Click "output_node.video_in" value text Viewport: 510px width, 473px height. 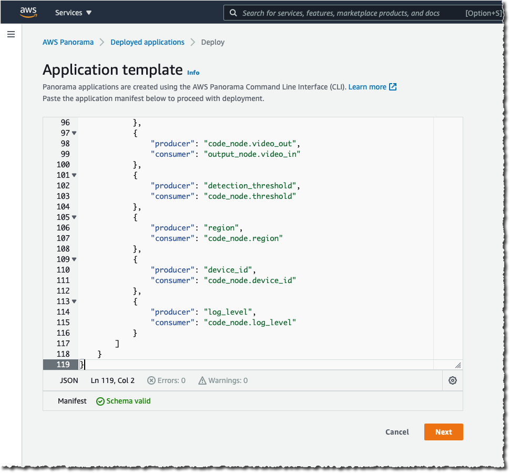[x=252, y=154]
